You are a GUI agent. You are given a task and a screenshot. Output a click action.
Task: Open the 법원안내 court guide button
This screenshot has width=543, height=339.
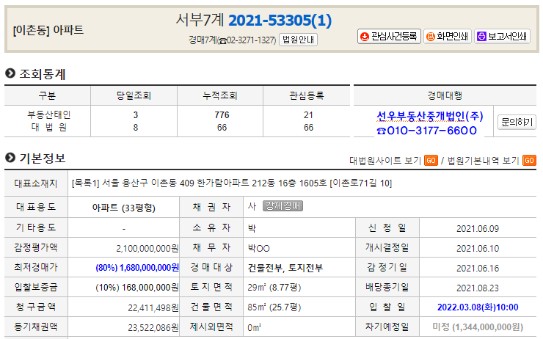pyautogui.click(x=298, y=40)
